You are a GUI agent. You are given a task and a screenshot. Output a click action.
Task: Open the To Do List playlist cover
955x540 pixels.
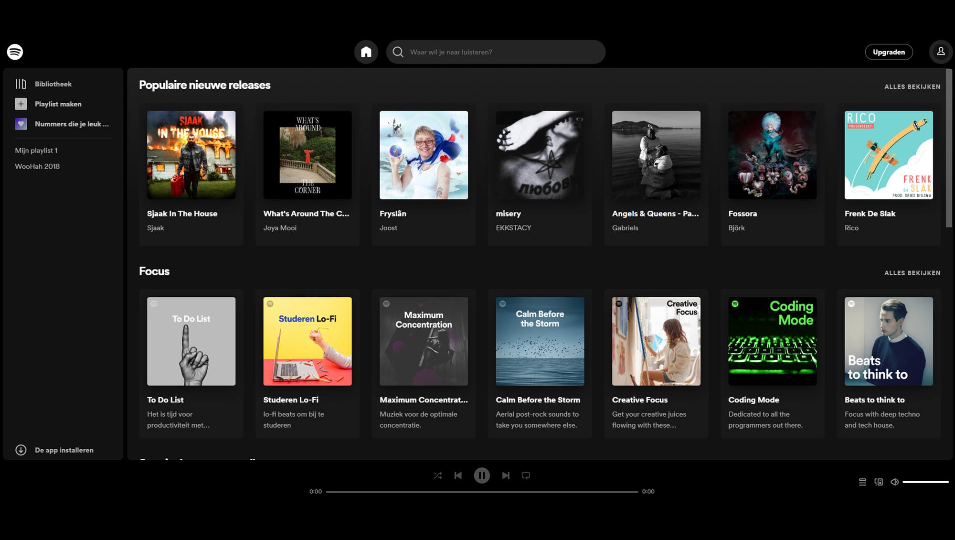(x=191, y=341)
